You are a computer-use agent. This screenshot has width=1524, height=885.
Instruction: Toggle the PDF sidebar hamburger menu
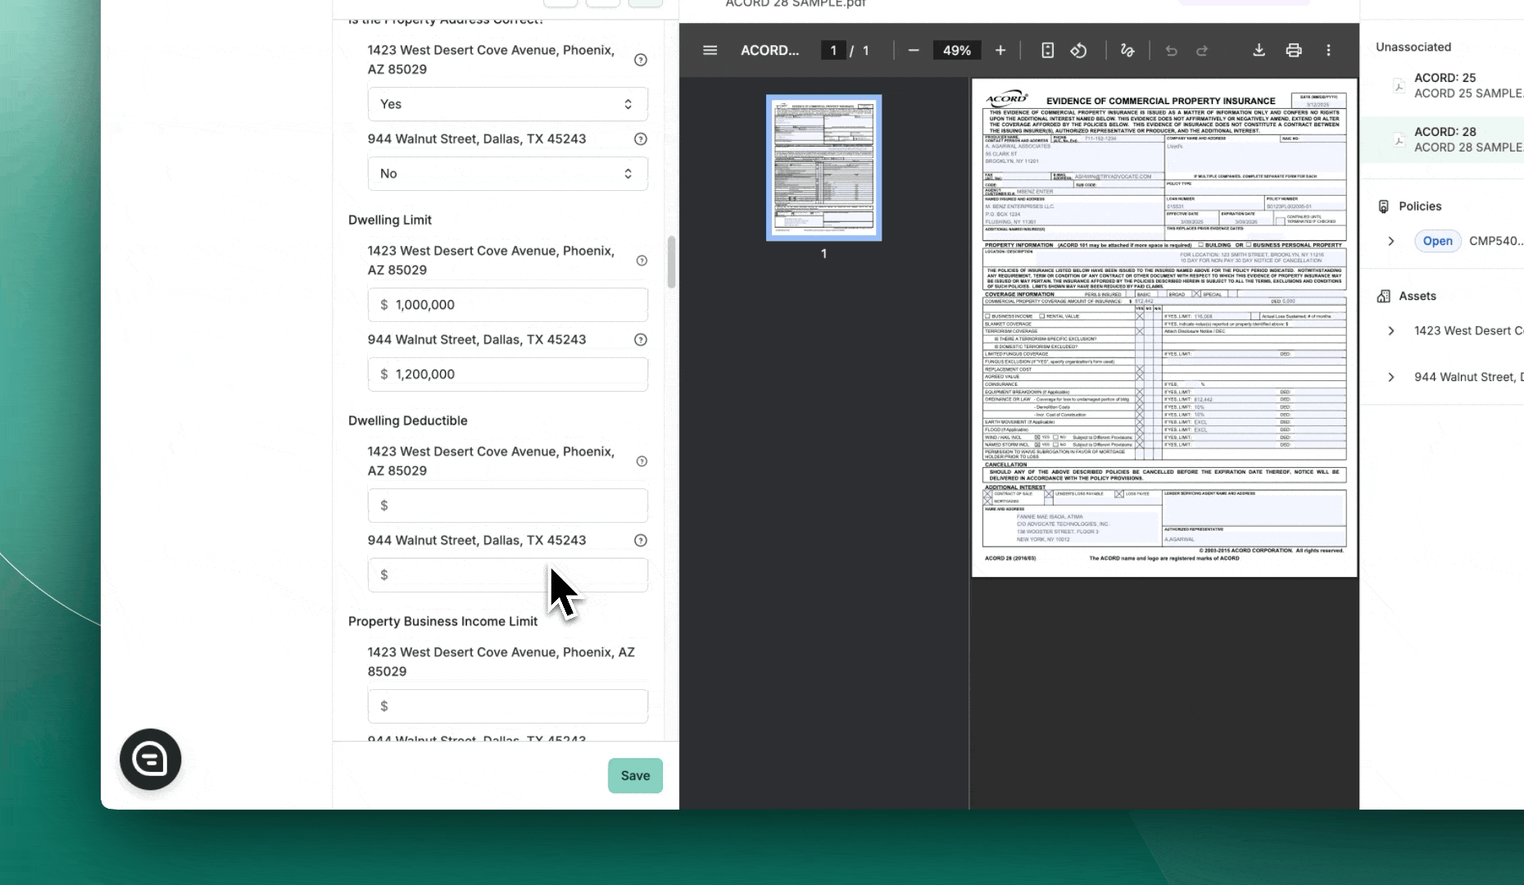[x=710, y=51]
